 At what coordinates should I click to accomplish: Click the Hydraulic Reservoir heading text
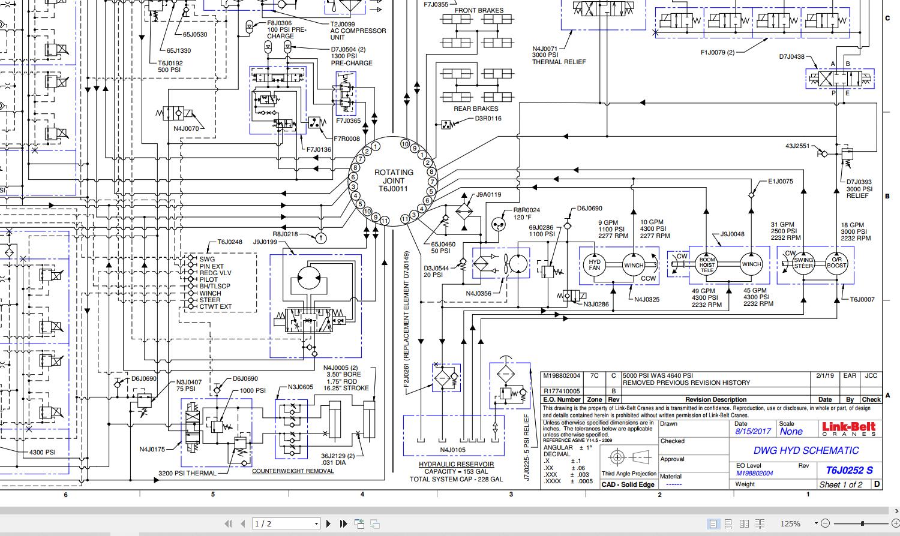456,464
